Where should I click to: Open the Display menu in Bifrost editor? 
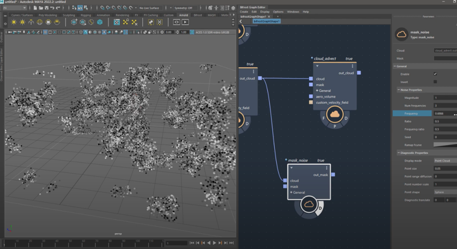point(265,12)
